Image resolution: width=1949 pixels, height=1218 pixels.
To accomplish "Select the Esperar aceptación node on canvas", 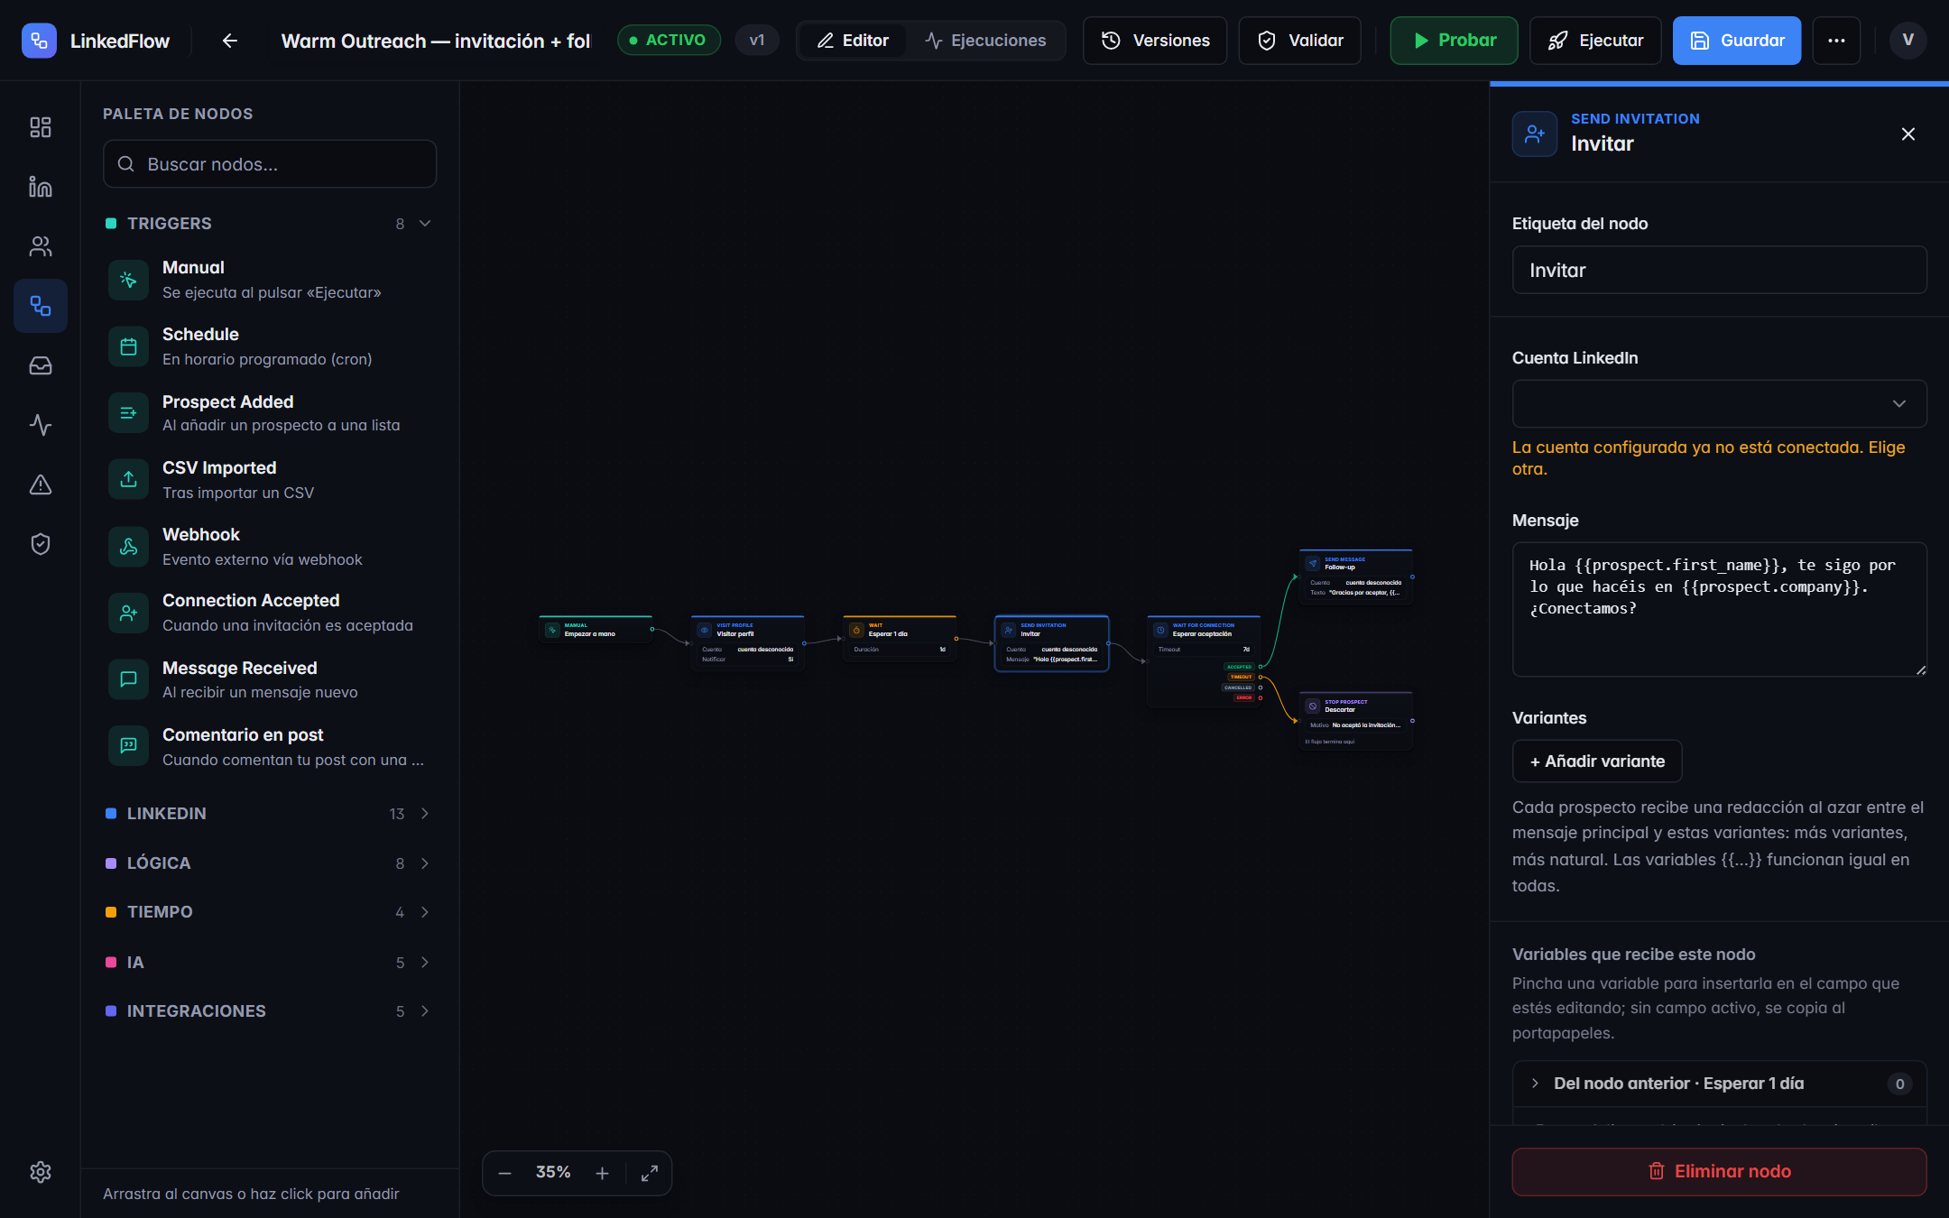I will point(1204,660).
